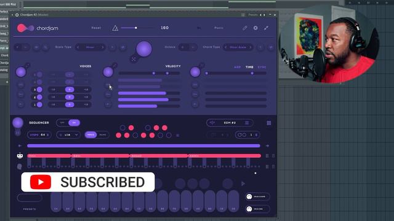Toggle voice 5 on/off
Screen dimensions: 394x221
39,74
